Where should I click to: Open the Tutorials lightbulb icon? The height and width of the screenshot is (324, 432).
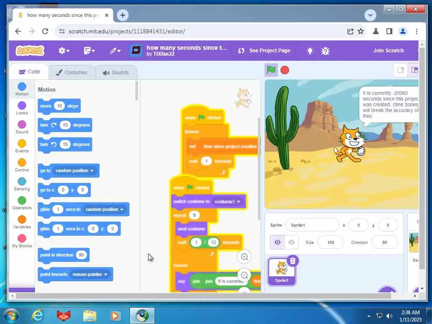pos(310,51)
